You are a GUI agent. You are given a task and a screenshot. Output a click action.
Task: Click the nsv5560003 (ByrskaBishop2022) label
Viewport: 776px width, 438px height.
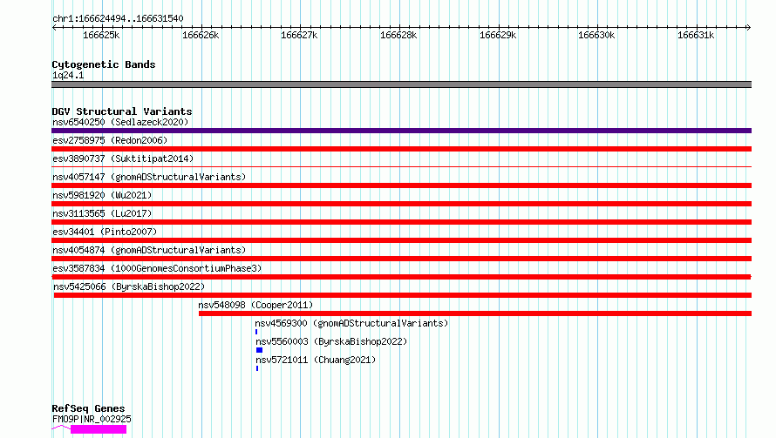coord(331,341)
